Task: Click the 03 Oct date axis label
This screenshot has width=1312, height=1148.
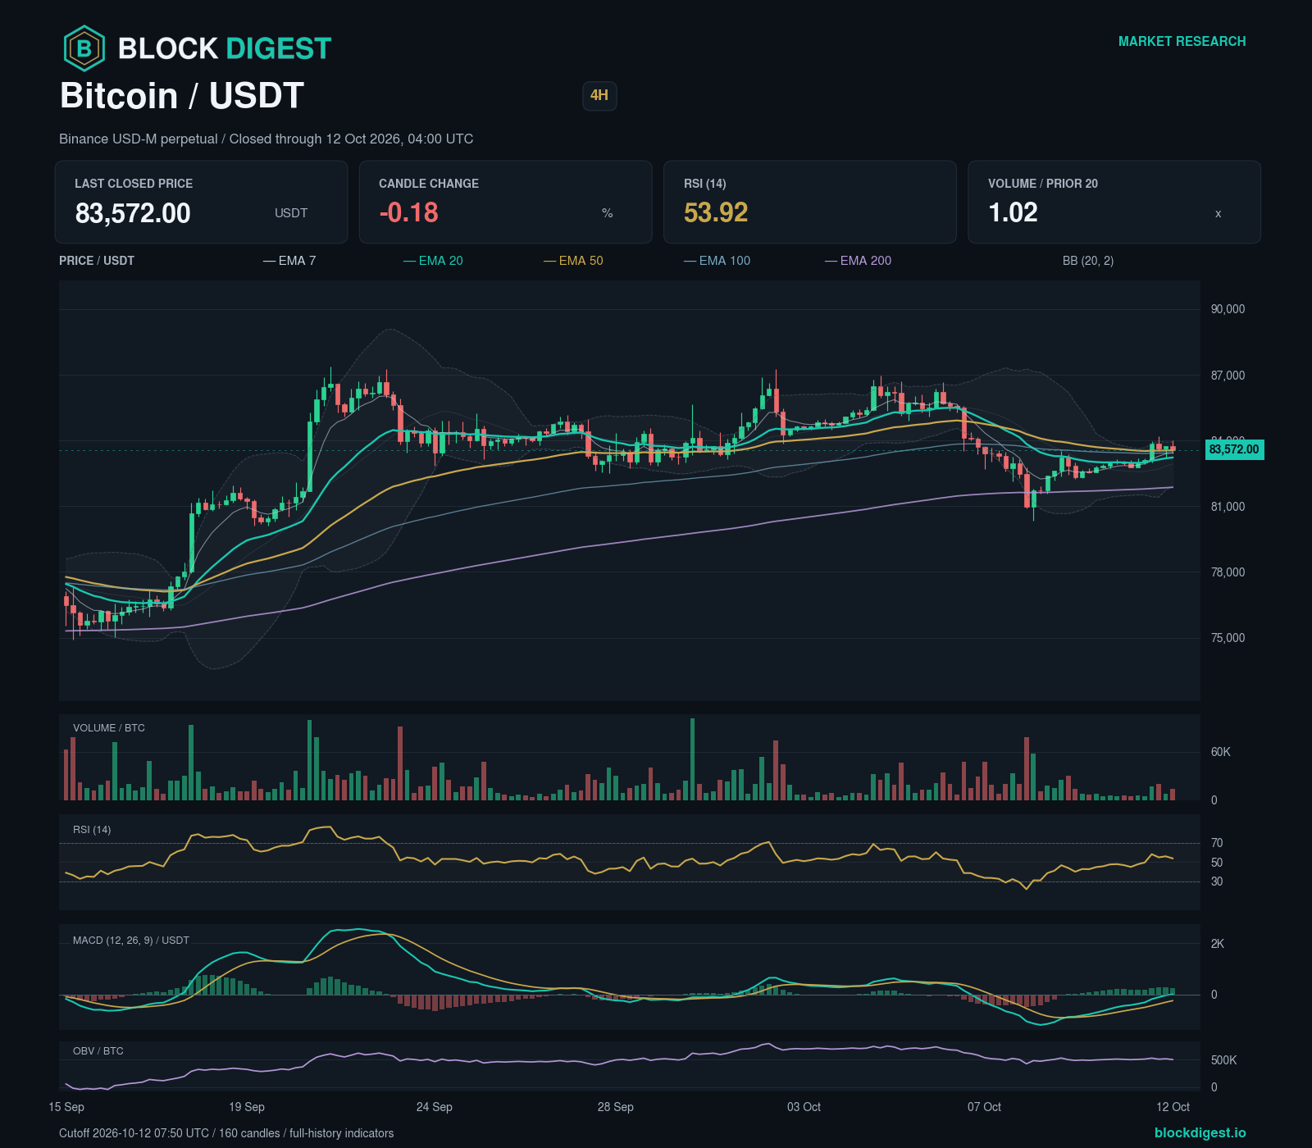Action: 804,1107
